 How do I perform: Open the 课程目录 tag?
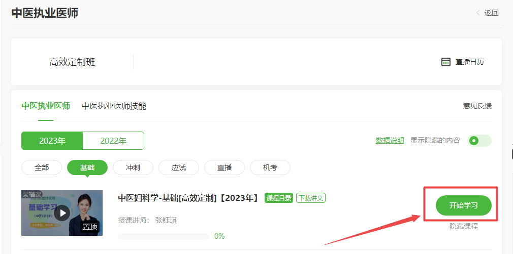pyautogui.click(x=279, y=198)
